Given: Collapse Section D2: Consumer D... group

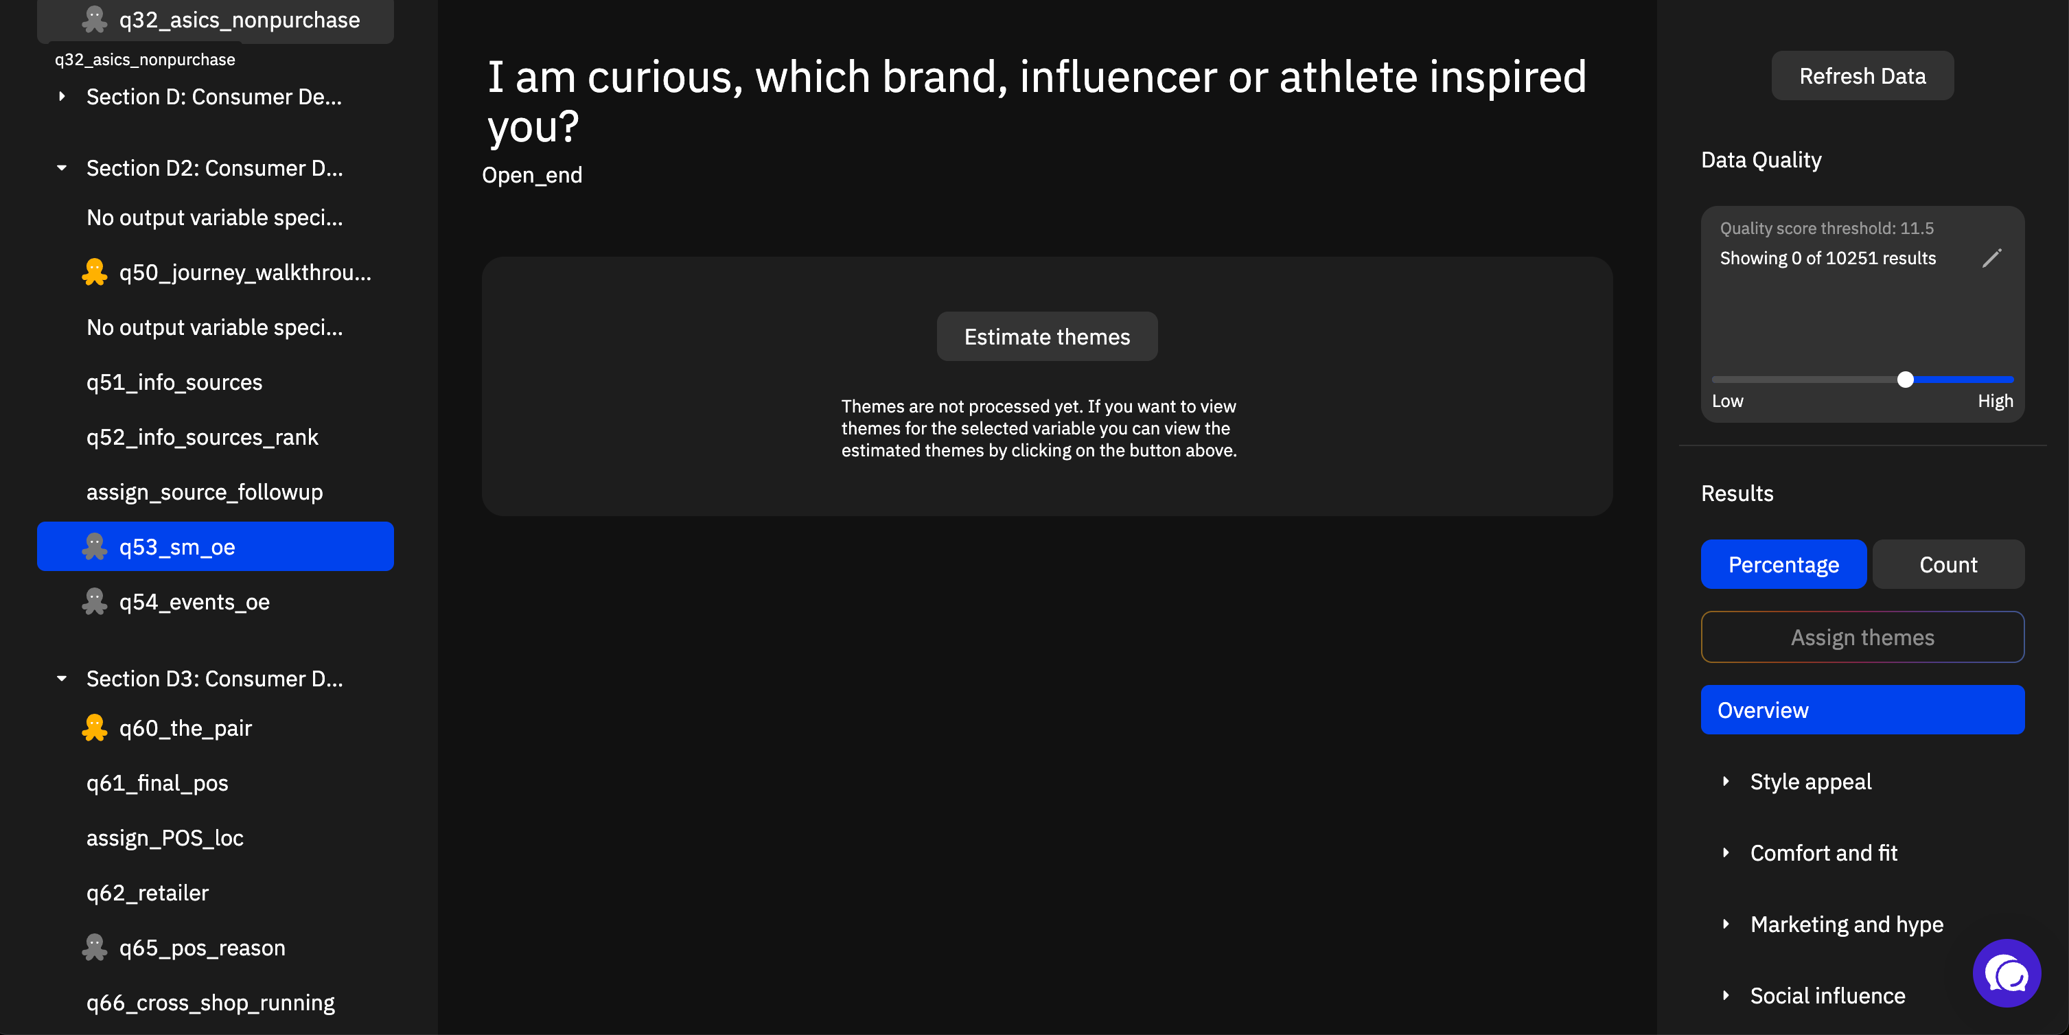Looking at the screenshot, I should point(62,168).
